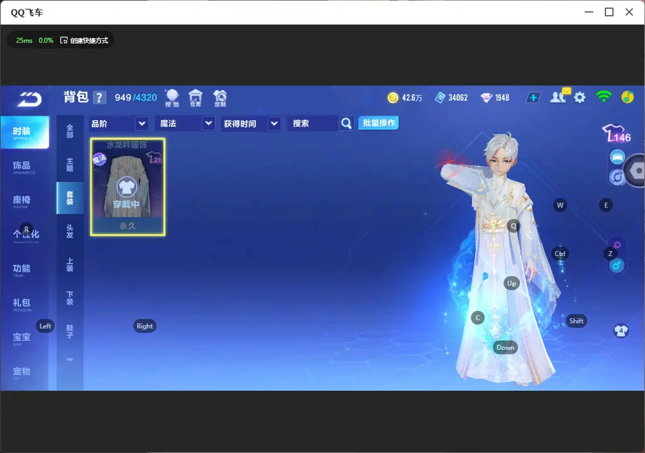Screen dimensions: 645x453
Task: Select the 下装 bottom subcategory
Action: 70,298
